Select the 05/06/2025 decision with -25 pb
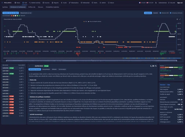 [13, 96]
